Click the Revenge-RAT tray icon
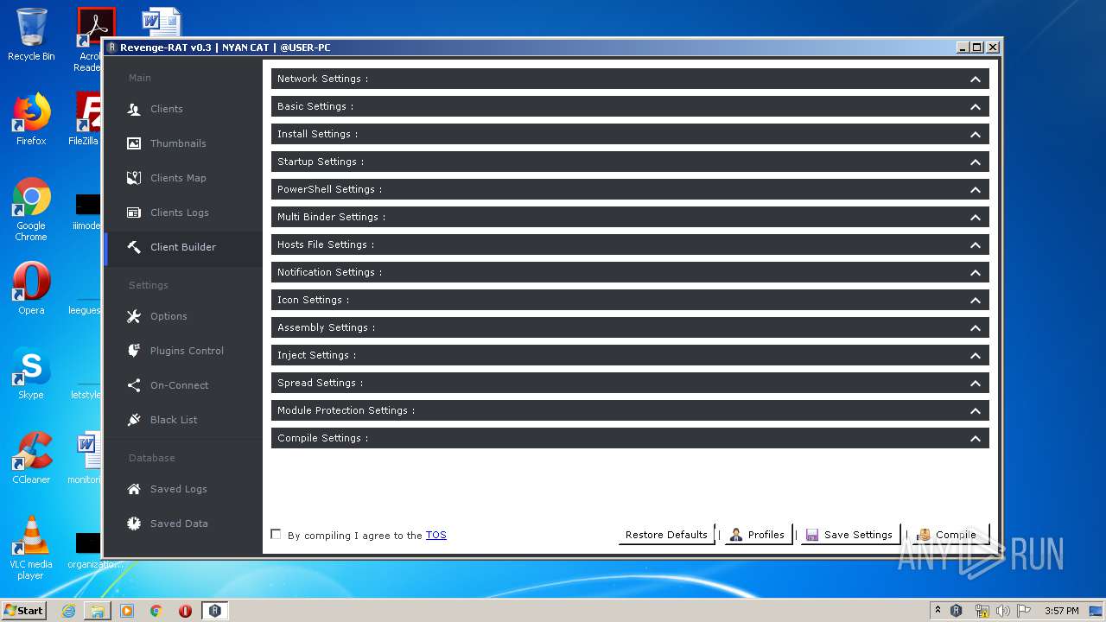1106x622 pixels. point(957,611)
